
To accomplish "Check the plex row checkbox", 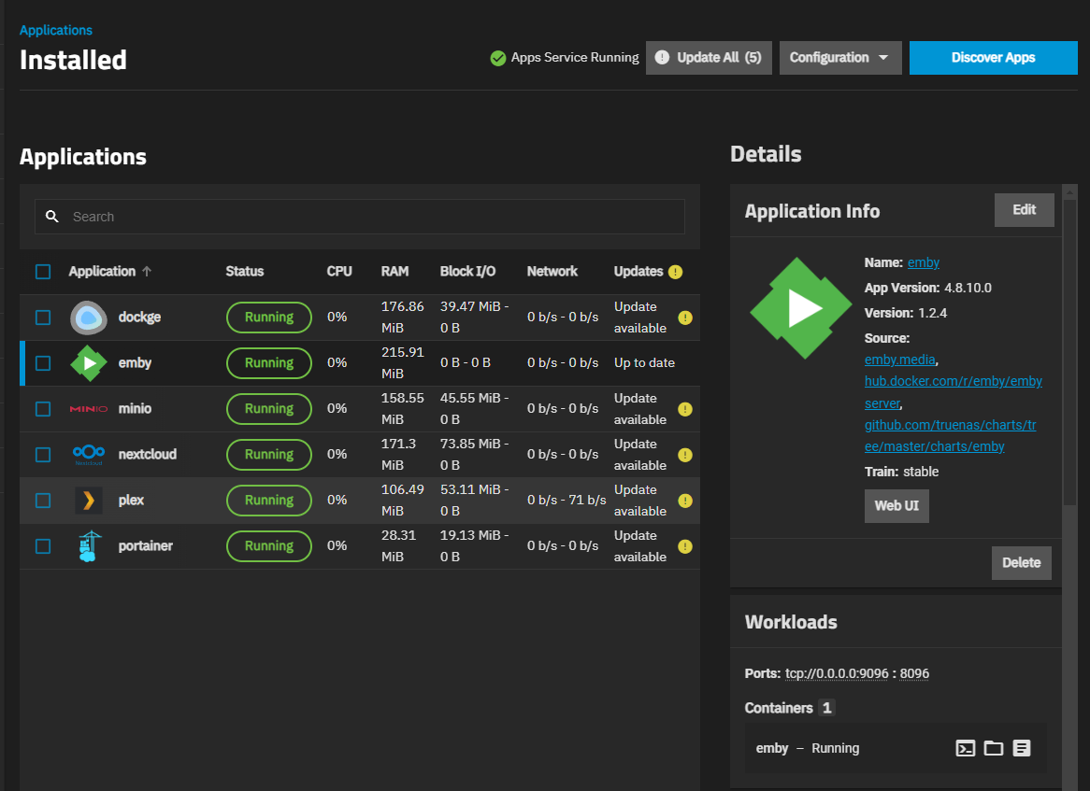I will [43, 501].
